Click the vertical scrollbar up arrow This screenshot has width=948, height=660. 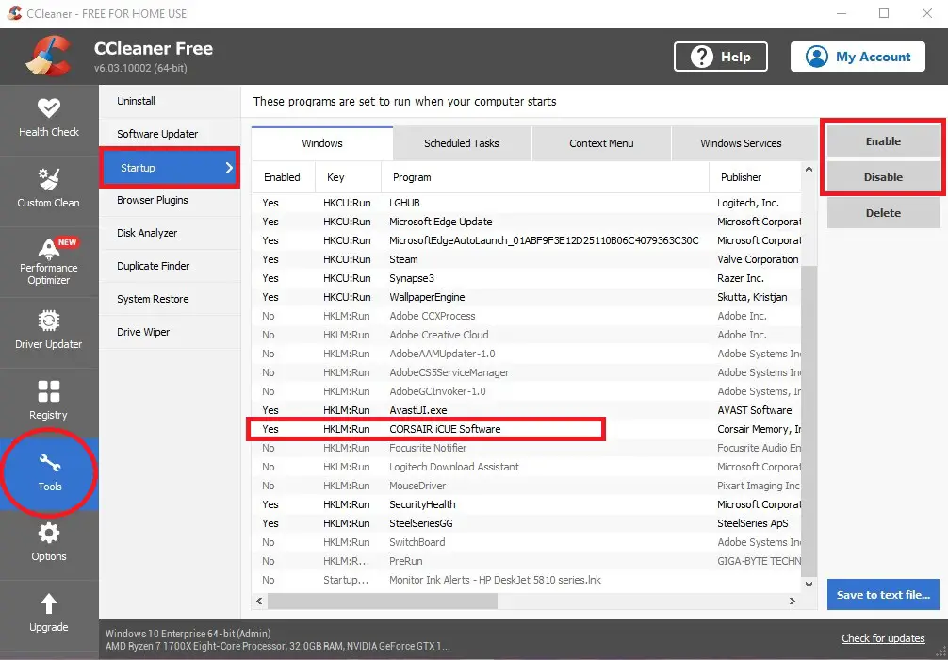click(809, 170)
